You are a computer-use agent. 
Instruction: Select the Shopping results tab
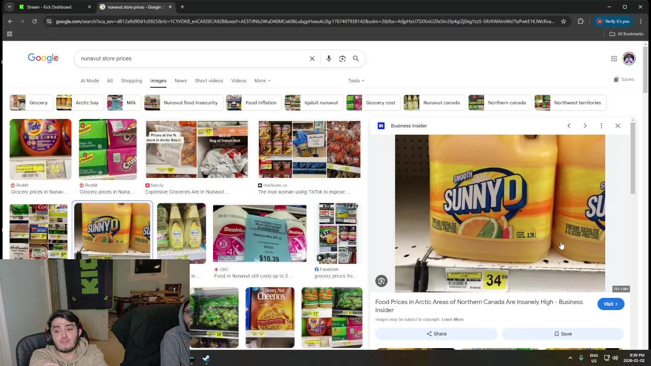(x=131, y=81)
